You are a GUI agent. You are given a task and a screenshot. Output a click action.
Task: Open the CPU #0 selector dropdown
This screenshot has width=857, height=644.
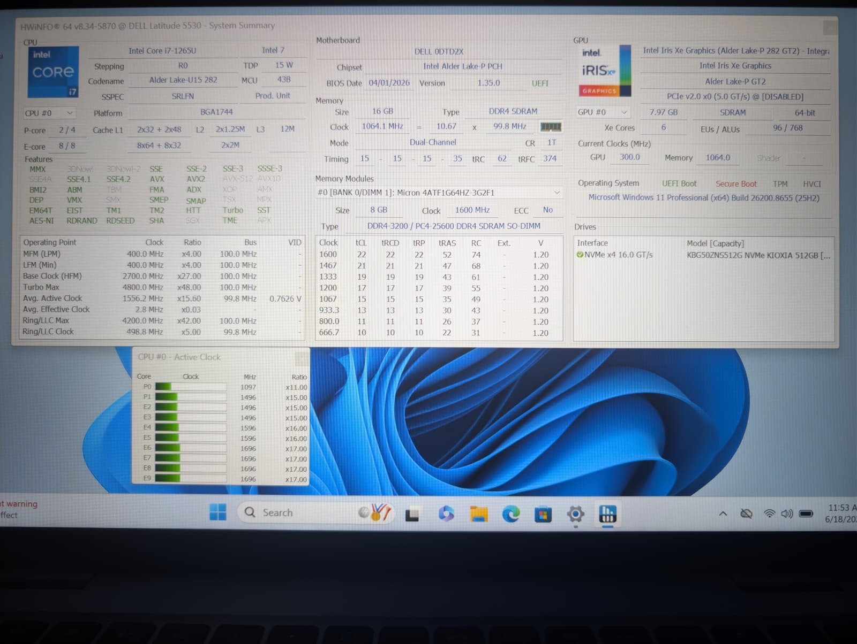49,113
